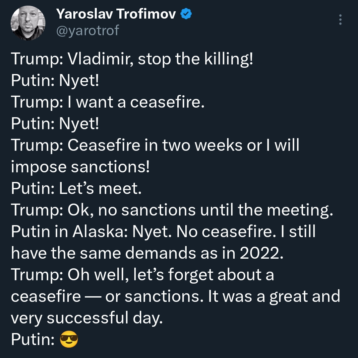This screenshot has width=358, height=358.
Task: Click the blue verified checkmark badge
Action: click(x=186, y=14)
